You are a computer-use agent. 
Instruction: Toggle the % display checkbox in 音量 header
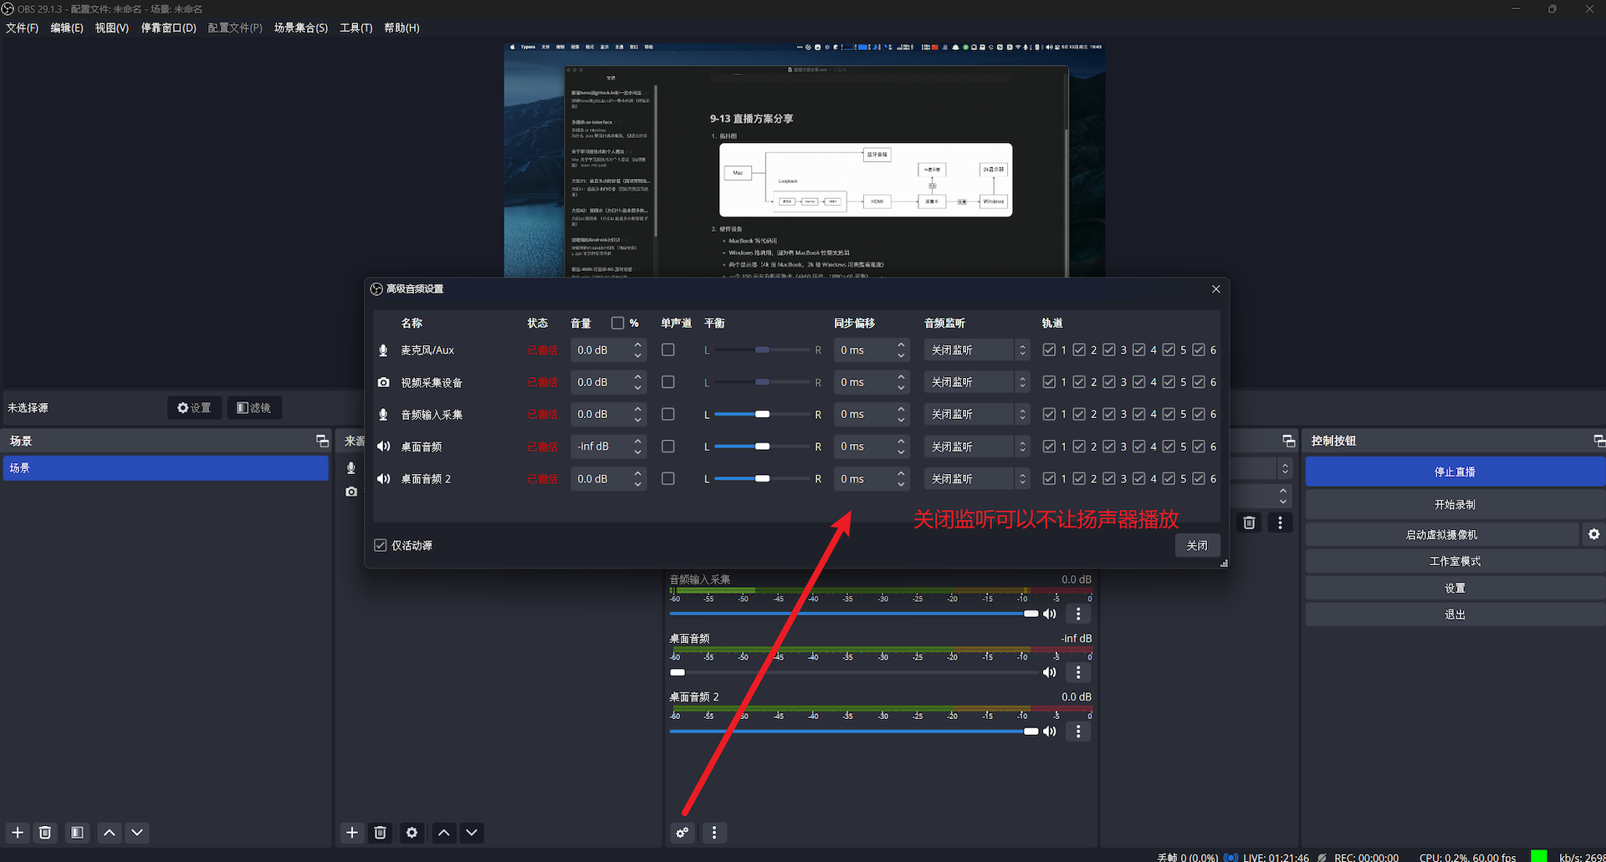(616, 323)
